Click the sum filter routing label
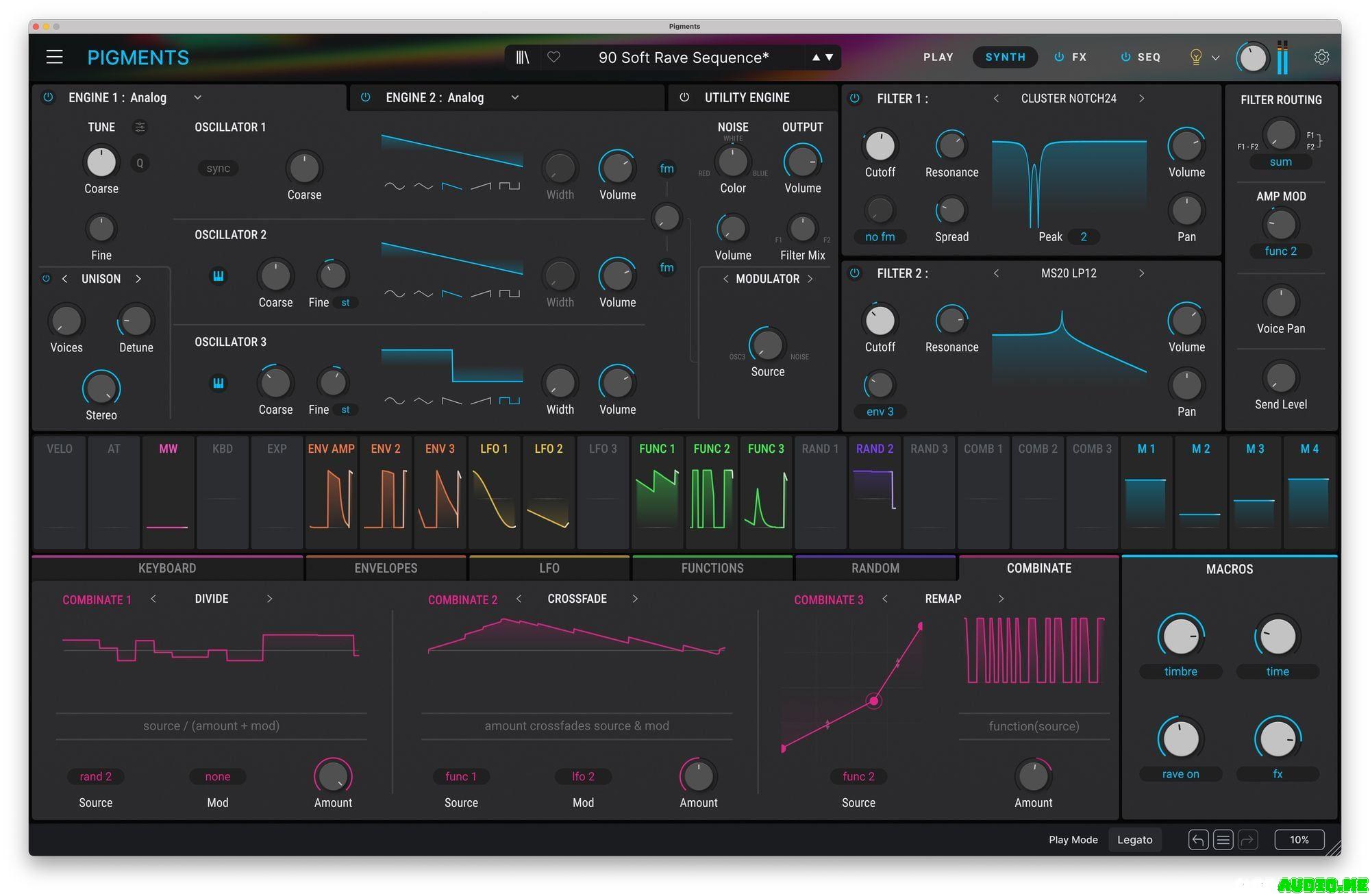This screenshot has width=1370, height=894. point(1280,162)
